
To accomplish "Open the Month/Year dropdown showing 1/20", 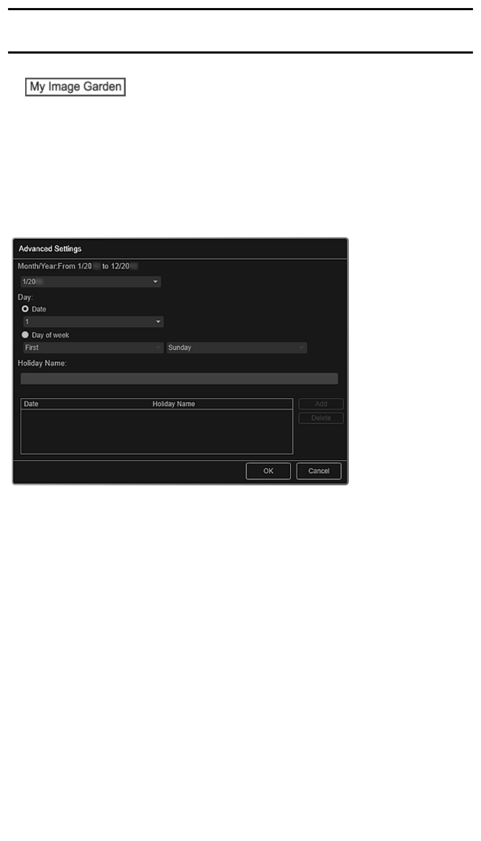I will pos(90,282).
